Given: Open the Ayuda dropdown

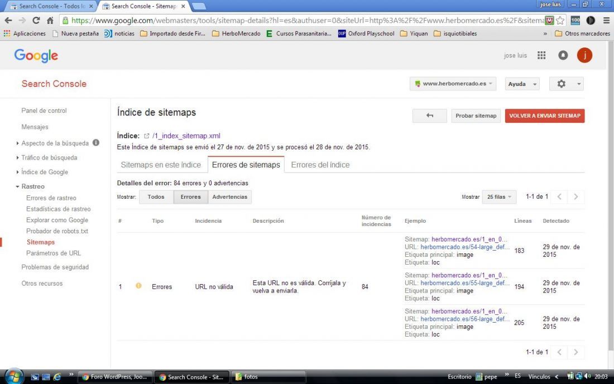Looking at the screenshot, I should point(522,84).
